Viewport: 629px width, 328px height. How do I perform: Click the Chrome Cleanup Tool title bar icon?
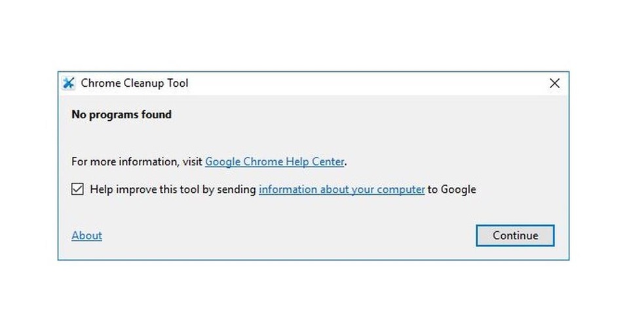click(x=69, y=83)
